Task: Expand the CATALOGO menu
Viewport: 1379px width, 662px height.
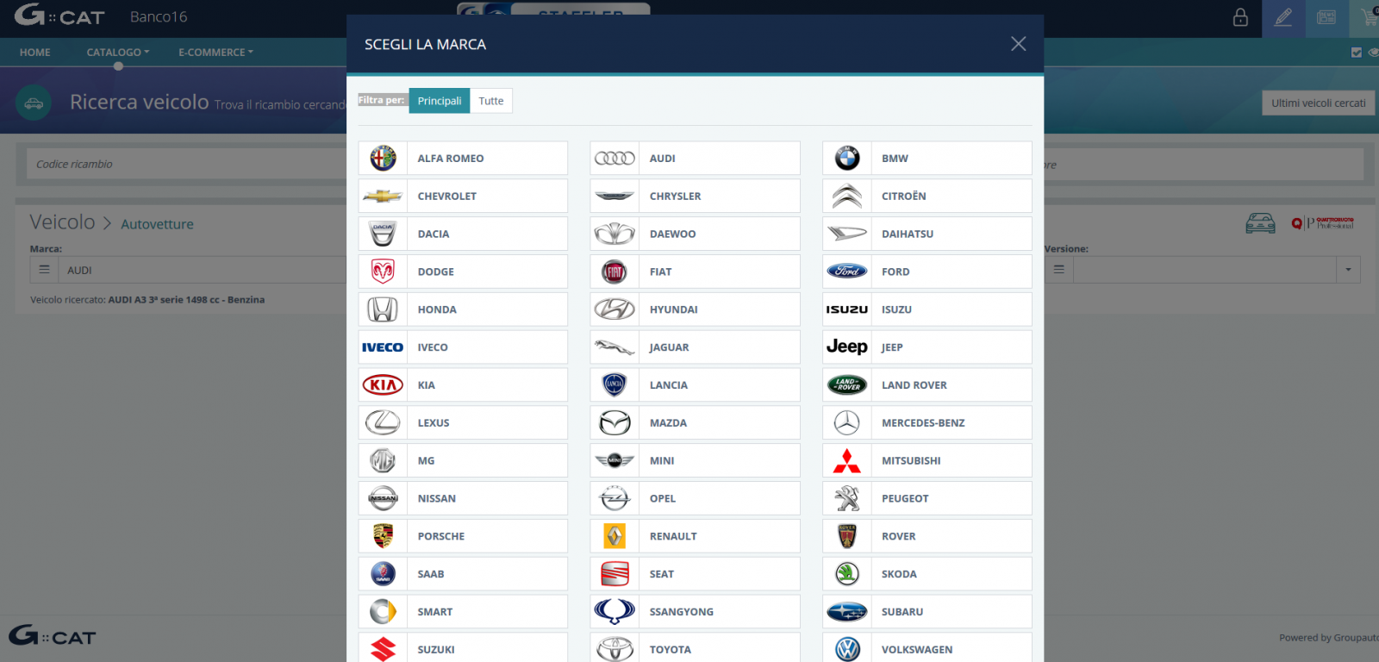Action: click(x=117, y=53)
